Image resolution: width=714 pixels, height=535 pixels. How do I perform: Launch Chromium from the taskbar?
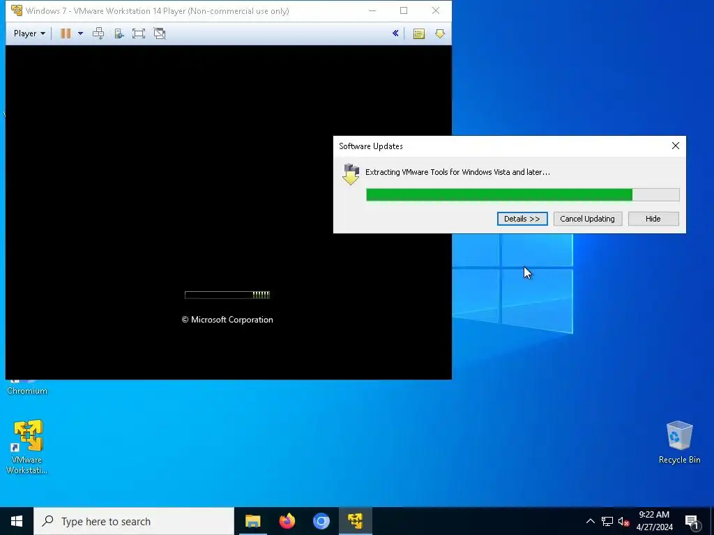click(x=321, y=521)
